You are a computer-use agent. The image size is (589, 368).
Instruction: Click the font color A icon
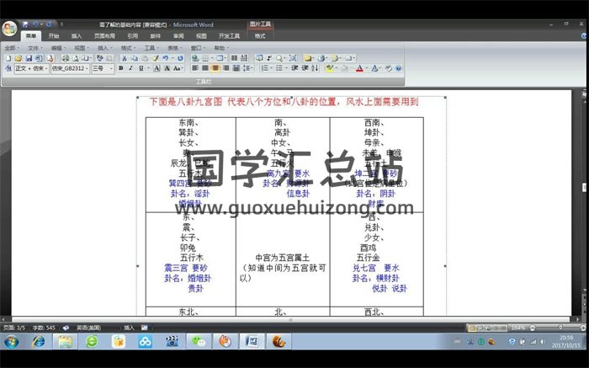pos(359,68)
